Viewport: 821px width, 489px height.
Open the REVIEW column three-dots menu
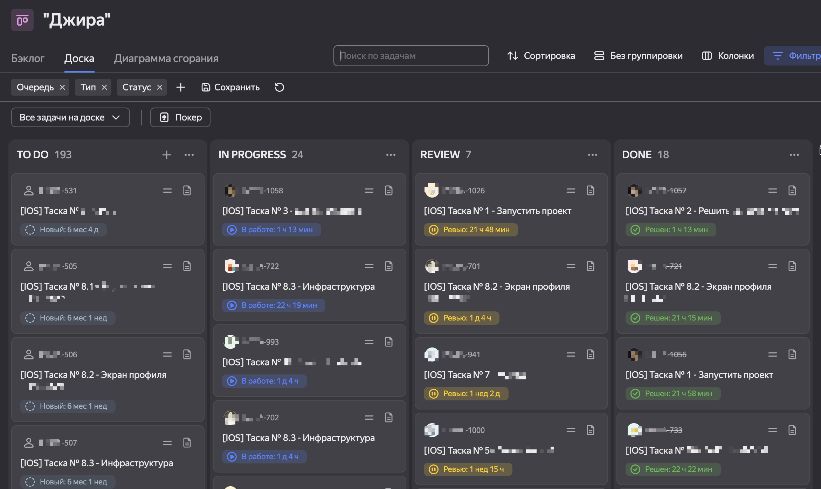tap(593, 155)
